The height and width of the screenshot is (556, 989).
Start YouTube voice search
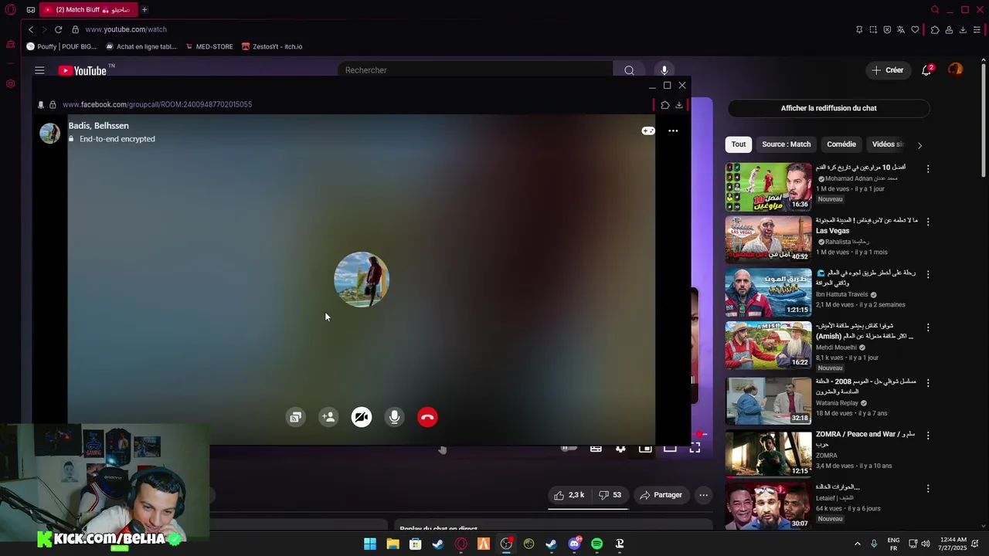click(x=664, y=70)
